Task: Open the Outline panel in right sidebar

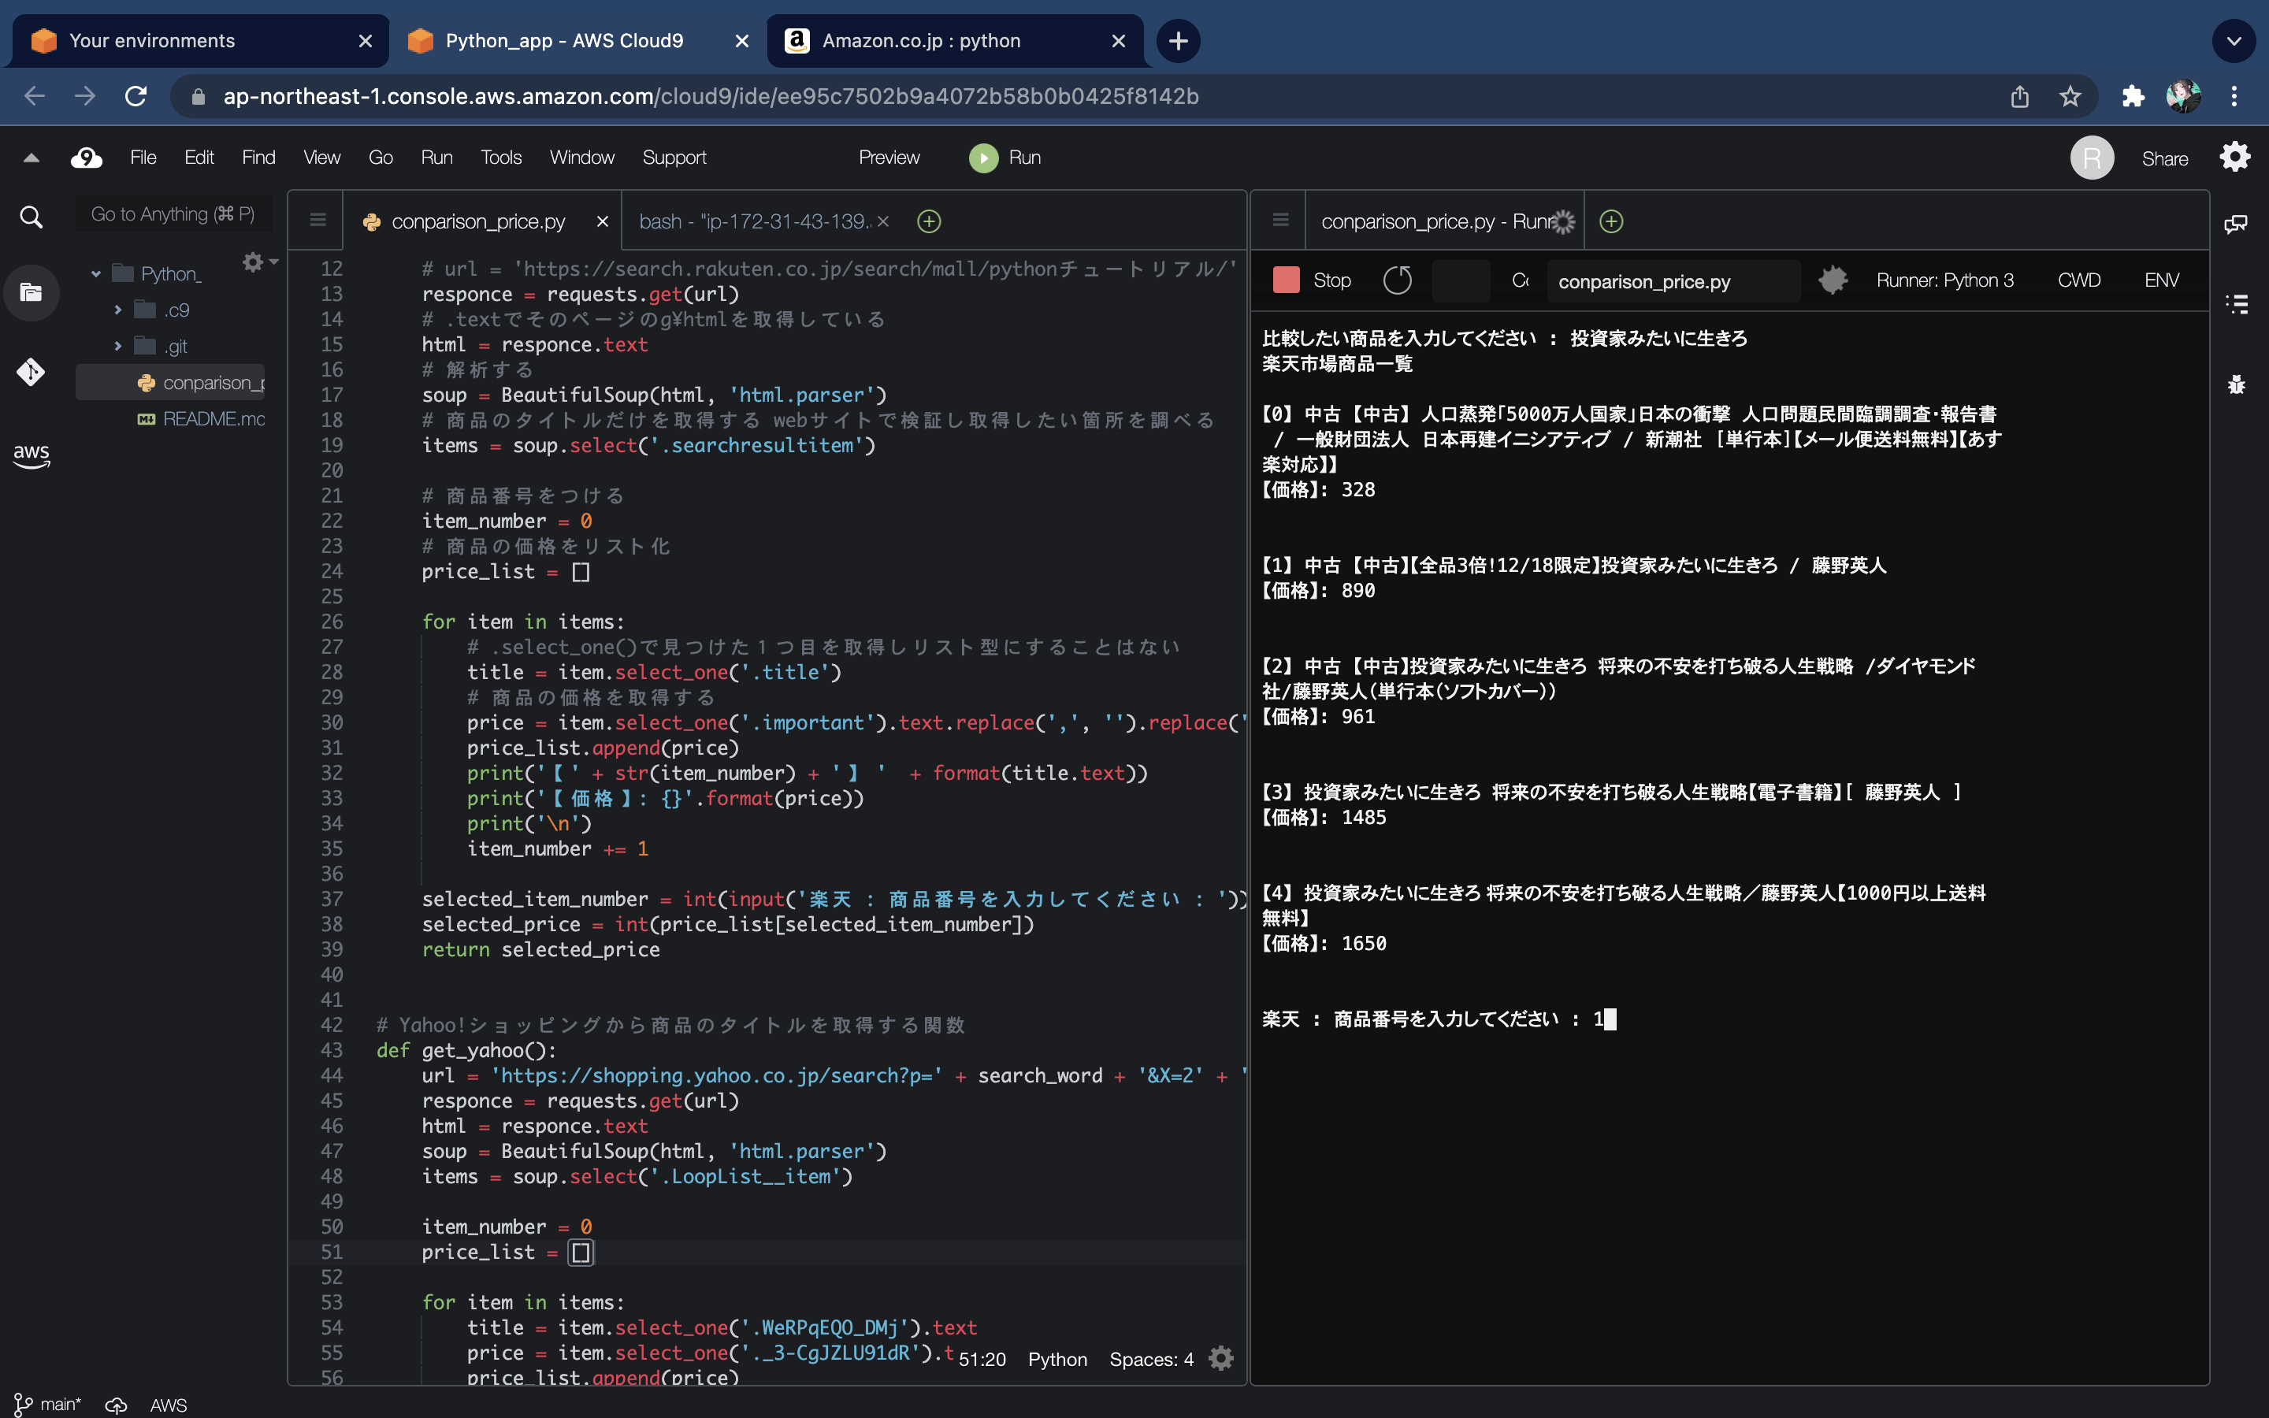Action: point(2239,303)
